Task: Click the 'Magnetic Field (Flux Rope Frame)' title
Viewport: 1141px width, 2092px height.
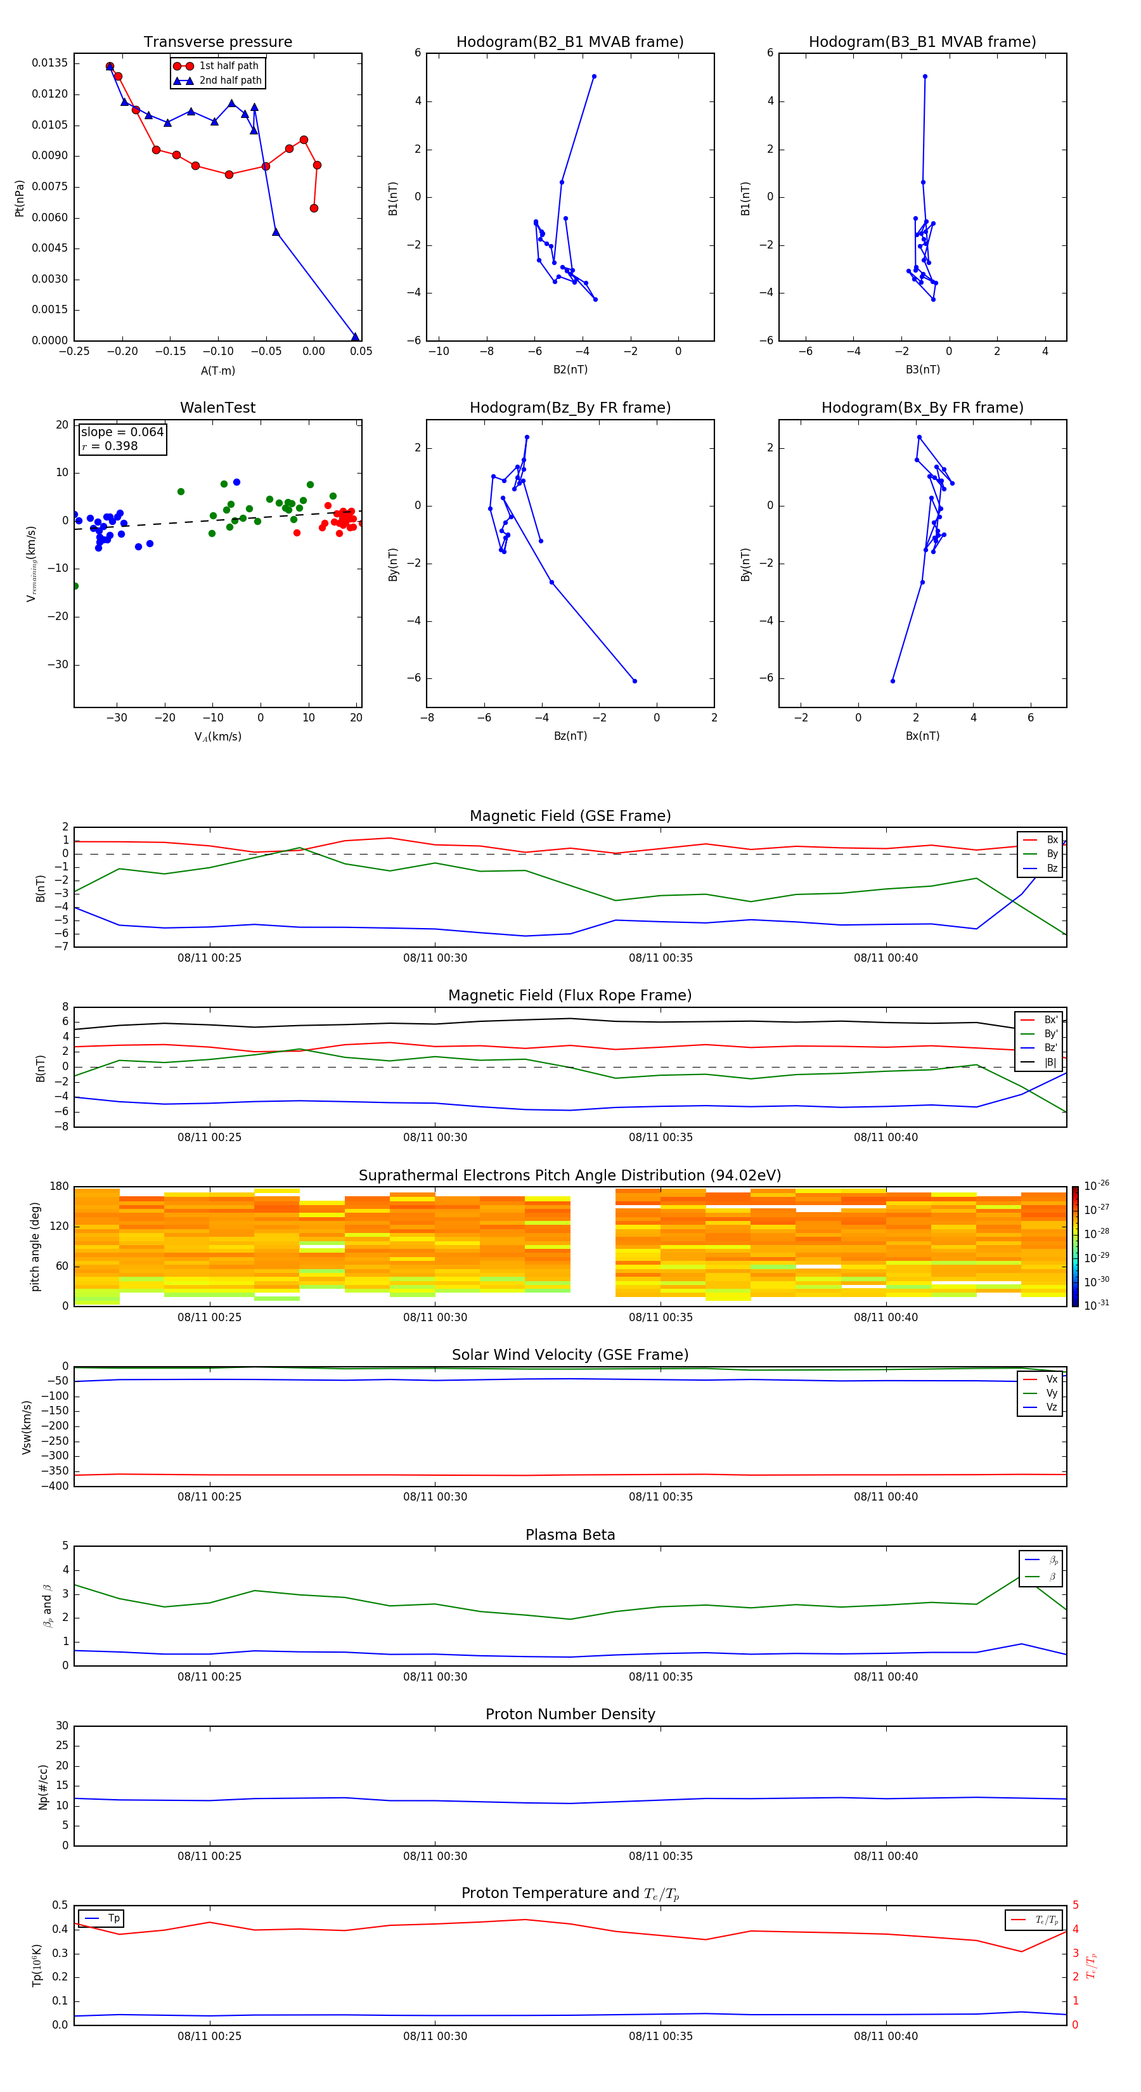Action: pos(570,996)
